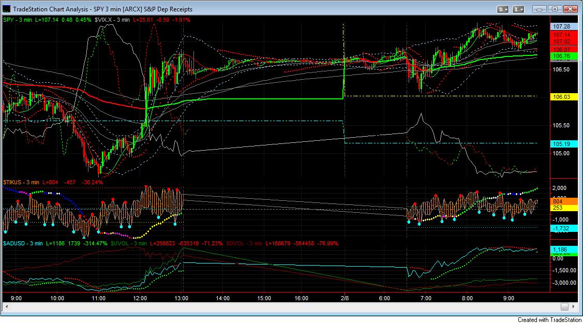Open the I dropdown in title bar
Screen dimensions: 583x323
[518, 9]
